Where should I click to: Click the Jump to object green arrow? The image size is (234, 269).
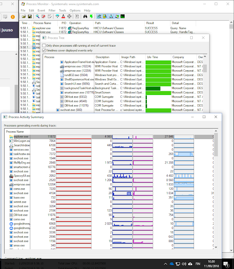coord(91,16)
